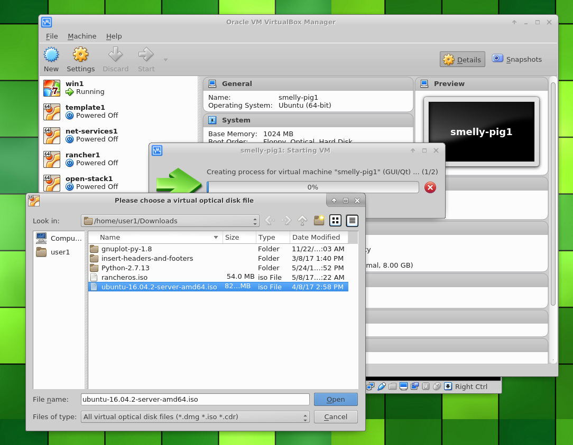573x445 pixels.
Task: Click the network adapters status bar icon
Action: point(370,386)
